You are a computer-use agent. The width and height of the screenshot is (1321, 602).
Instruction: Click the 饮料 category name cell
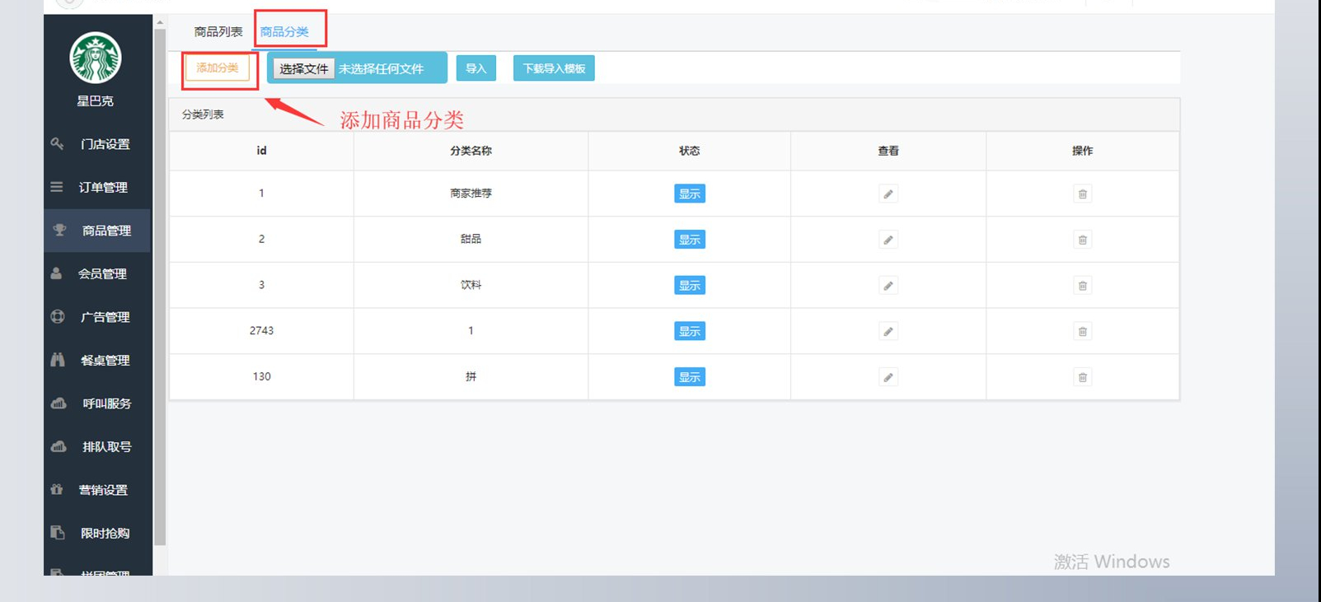(471, 285)
